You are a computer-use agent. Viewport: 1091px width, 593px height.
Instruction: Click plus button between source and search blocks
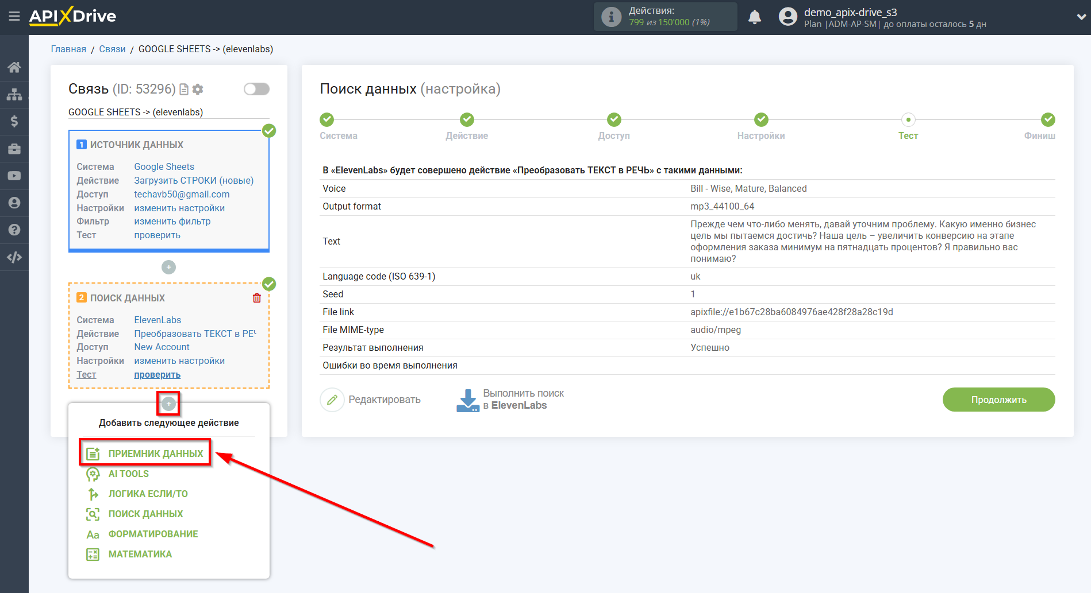[x=168, y=268]
